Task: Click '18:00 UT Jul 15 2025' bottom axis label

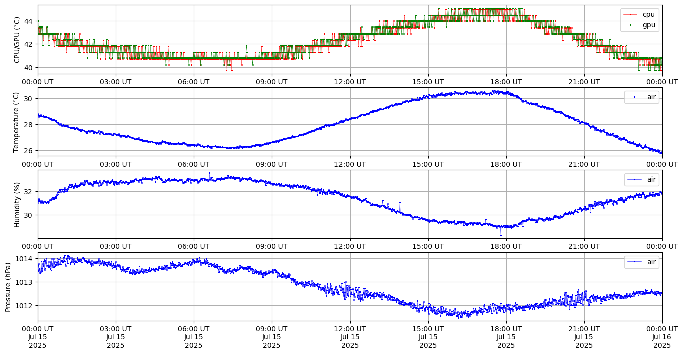Action: click(x=506, y=337)
